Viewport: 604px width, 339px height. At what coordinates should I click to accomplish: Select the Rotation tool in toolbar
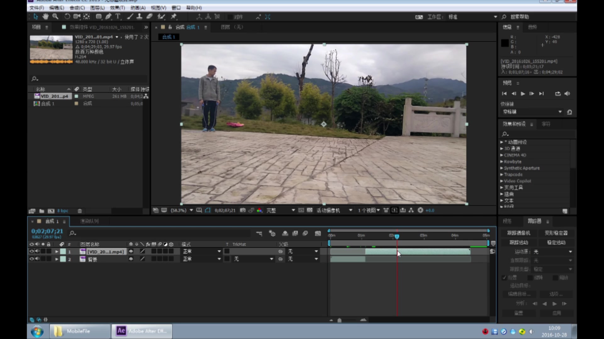66,17
